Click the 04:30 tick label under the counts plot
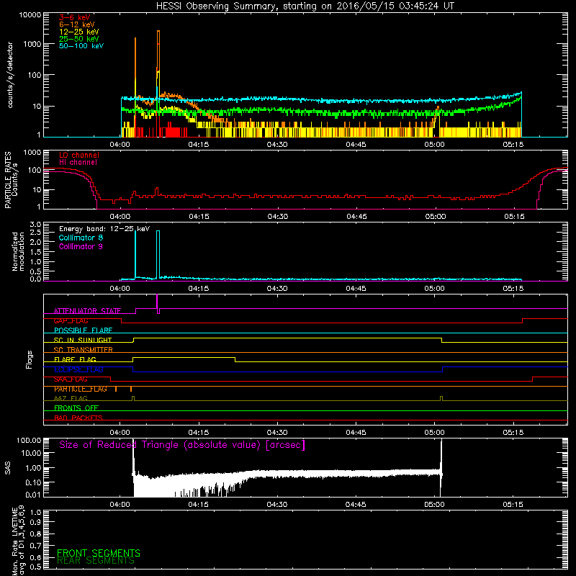The image size is (576, 576). pyautogui.click(x=277, y=145)
